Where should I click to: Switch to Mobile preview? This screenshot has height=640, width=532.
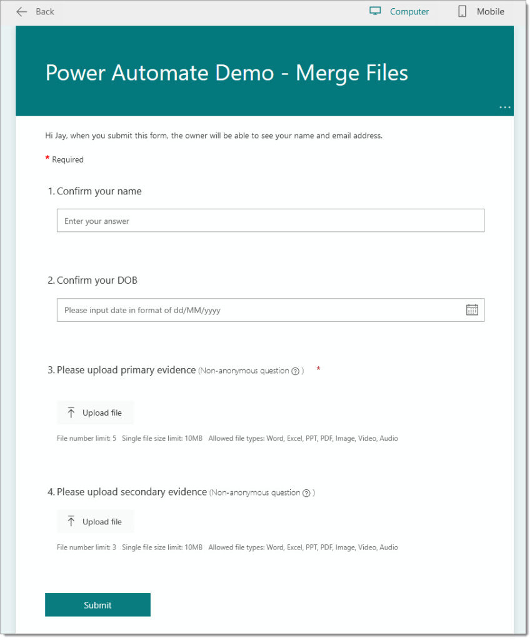[482, 11]
